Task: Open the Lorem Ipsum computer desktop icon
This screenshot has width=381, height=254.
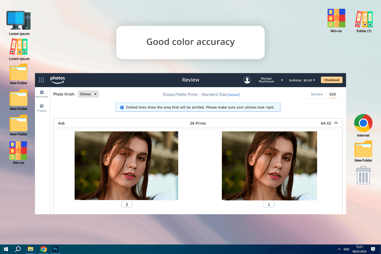Action: (19, 23)
